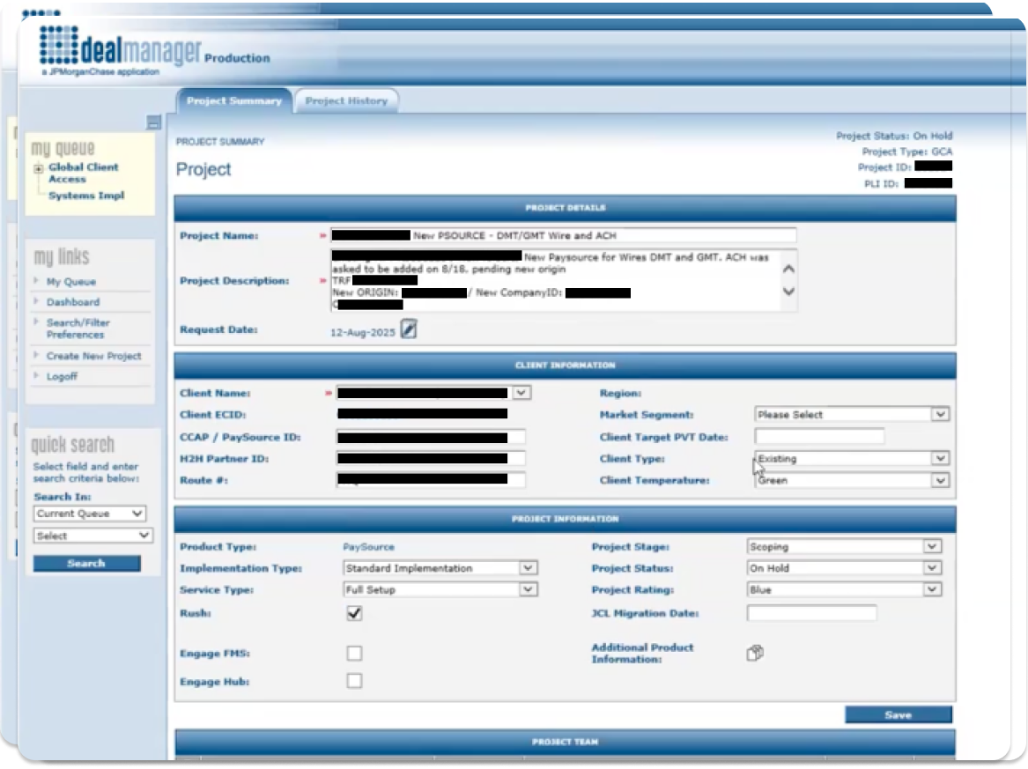The height and width of the screenshot is (769, 1028).
Task: Enable the Engage Hub checkbox
Action: tap(354, 681)
